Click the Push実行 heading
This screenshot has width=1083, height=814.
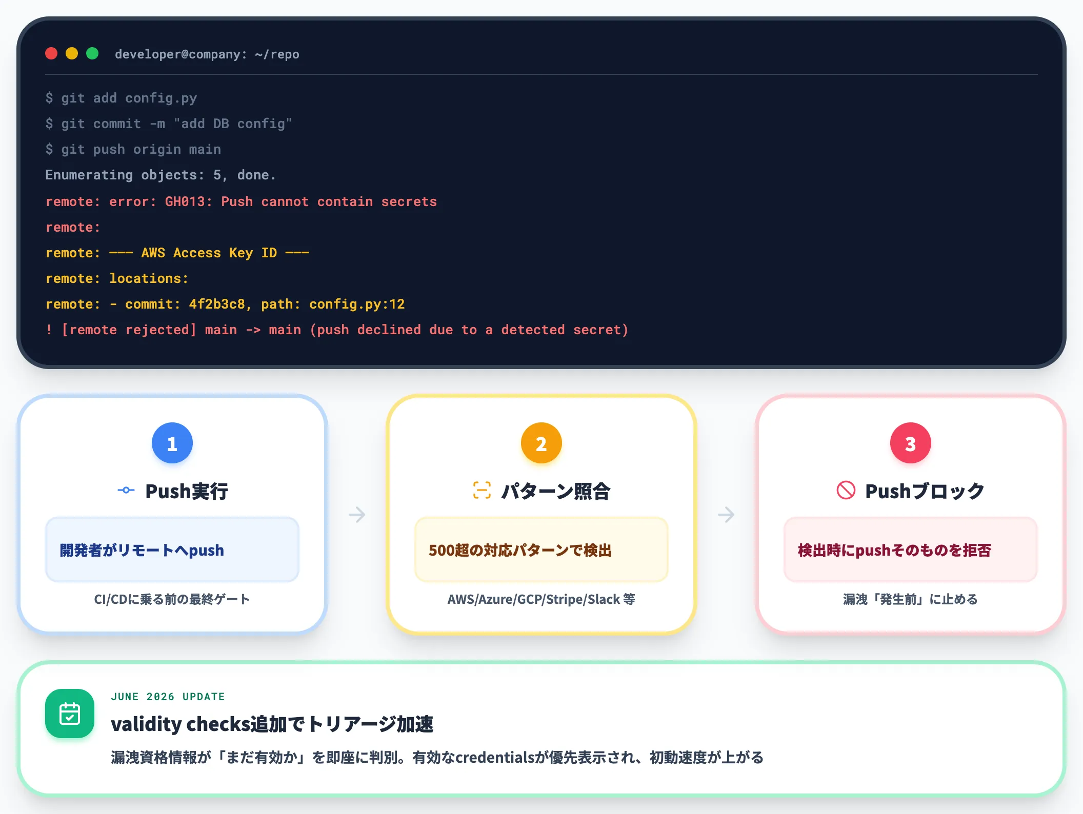click(x=187, y=491)
